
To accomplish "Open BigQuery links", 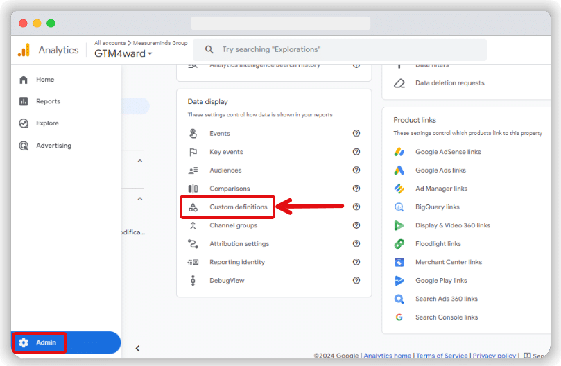I will tap(437, 207).
